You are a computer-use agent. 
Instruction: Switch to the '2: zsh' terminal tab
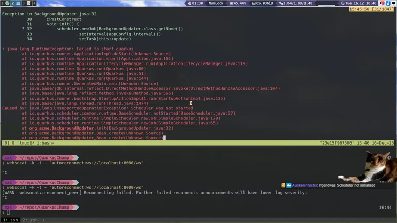29,220
